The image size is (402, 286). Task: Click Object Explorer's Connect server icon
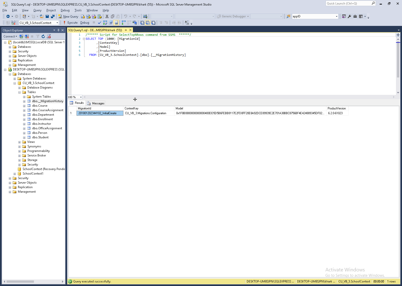(x=21, y=36)
